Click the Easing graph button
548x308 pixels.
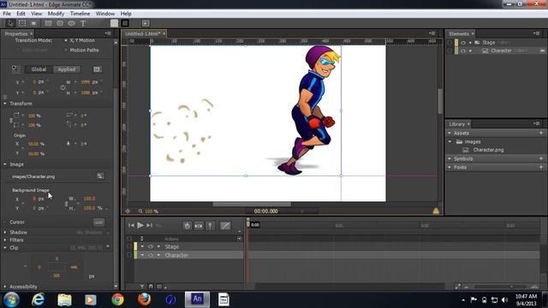[x=225, y=226]
